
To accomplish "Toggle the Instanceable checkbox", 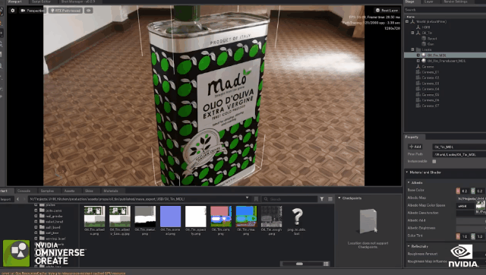I will (434, 162).
